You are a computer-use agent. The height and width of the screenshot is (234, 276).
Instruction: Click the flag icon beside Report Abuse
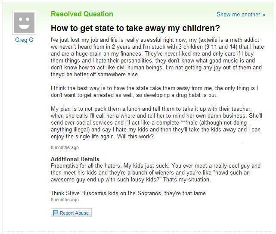[55, 213]
